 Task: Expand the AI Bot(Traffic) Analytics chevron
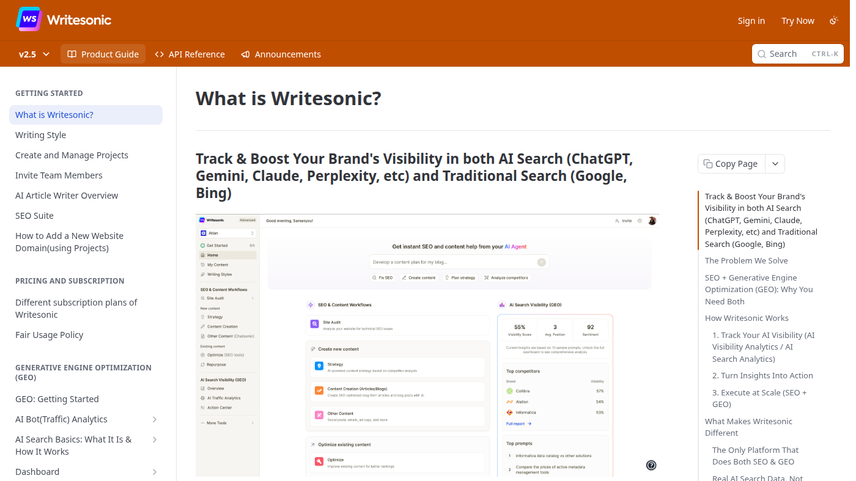pos(155,419)
